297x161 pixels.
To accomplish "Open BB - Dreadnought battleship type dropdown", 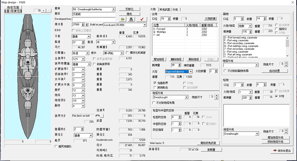I will click(113, 9).
